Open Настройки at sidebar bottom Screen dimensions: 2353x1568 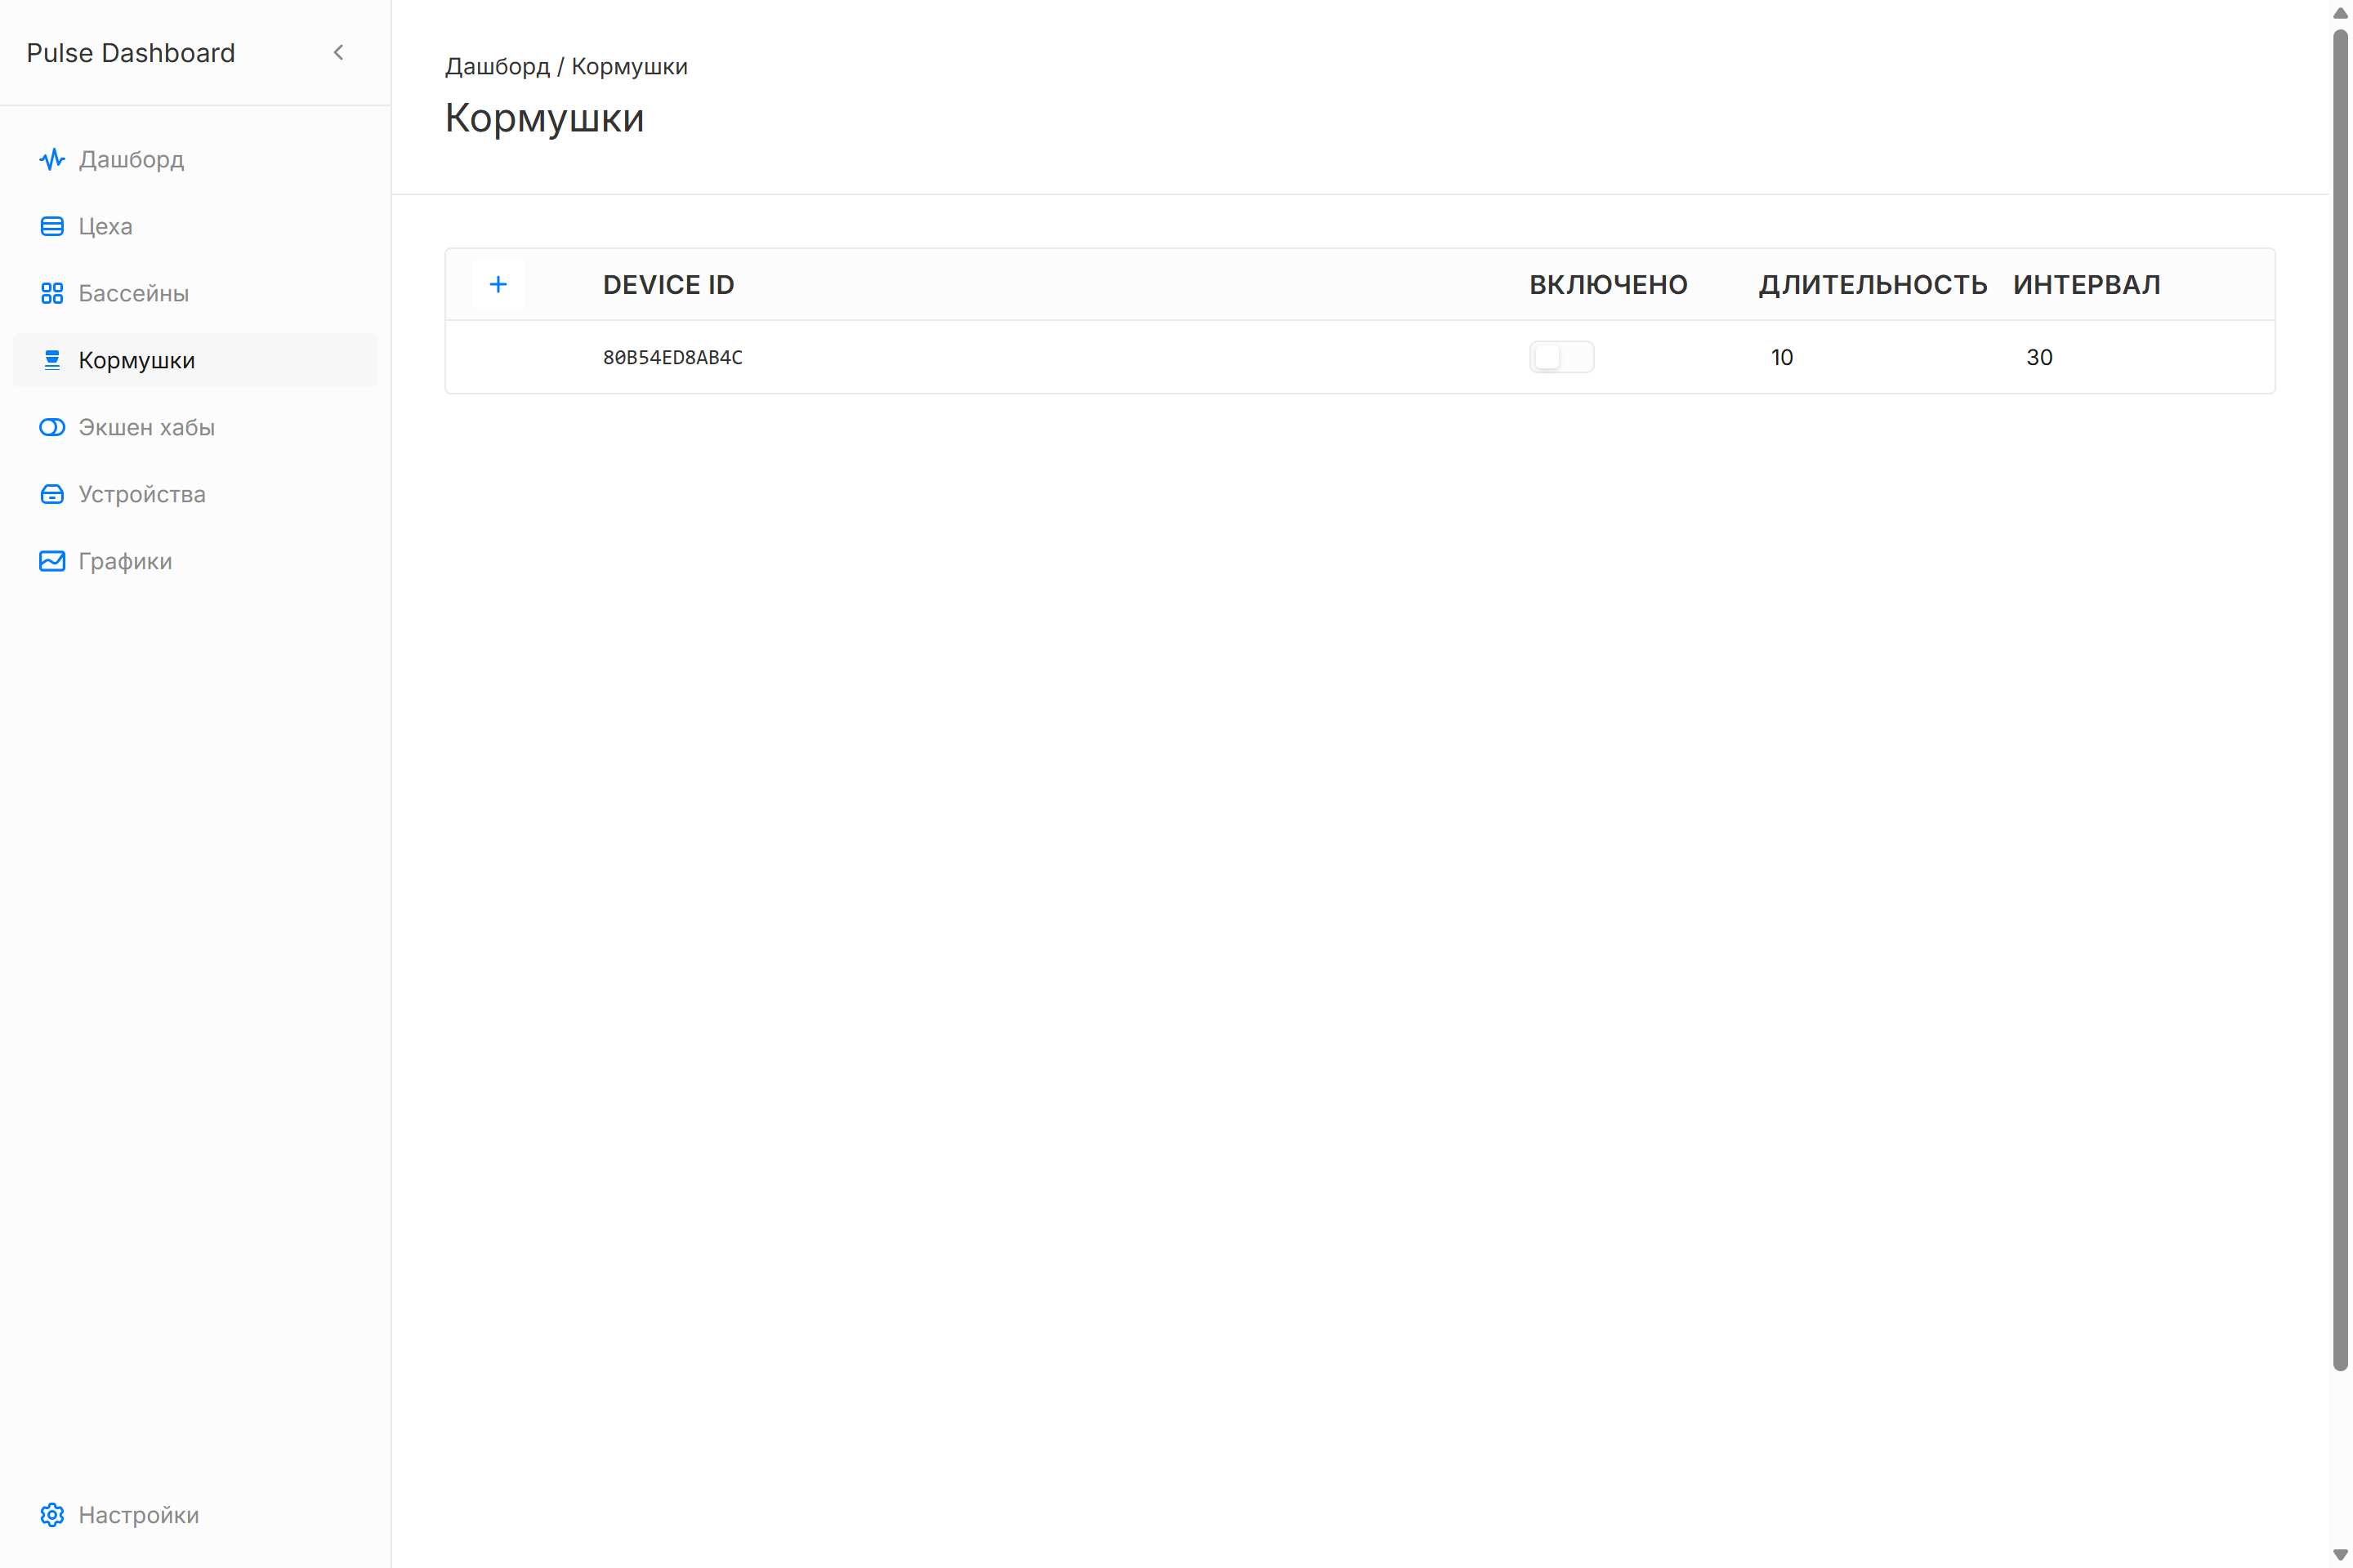pyautogui.click(x=195, y=1515)
